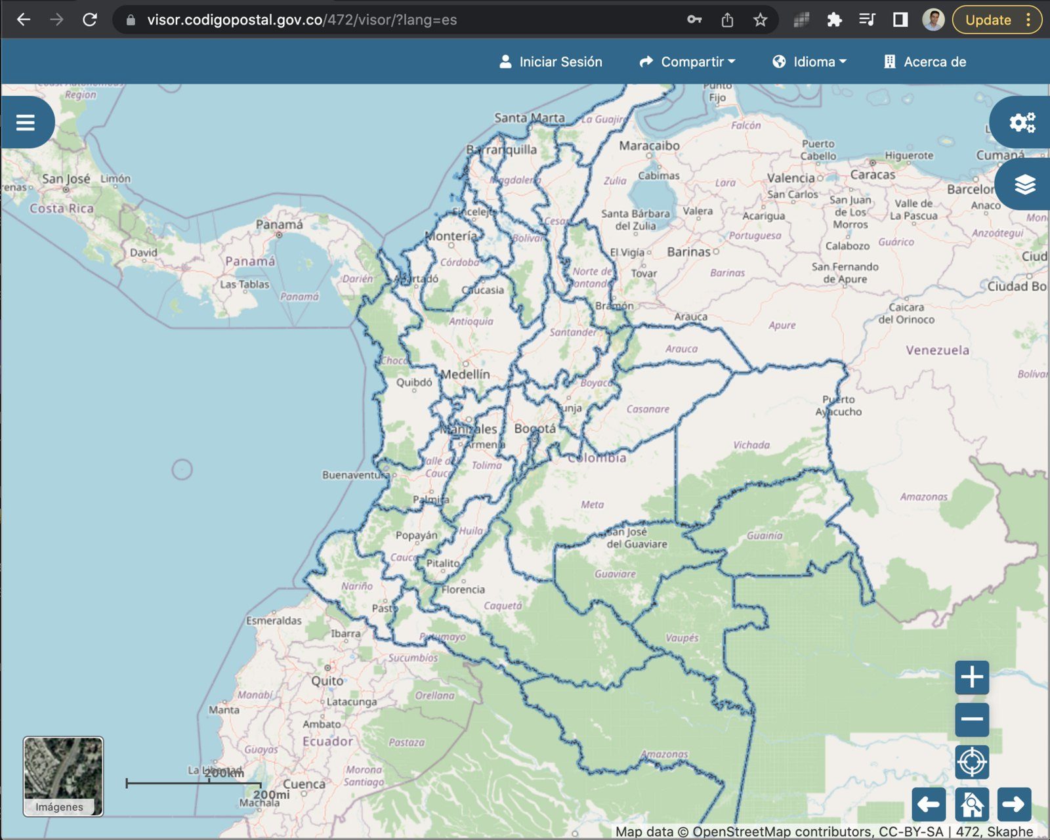Zoom out with the minus button
The height and width of the screenshot is (840, 1050).
(x=972, y=719)
